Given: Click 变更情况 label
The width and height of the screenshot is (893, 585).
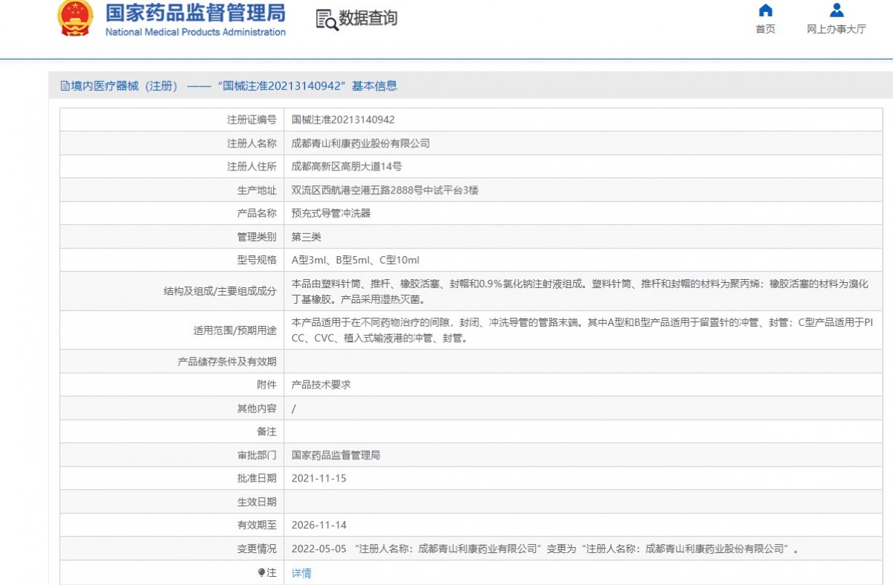Looking at the screenshot, I should tap(257, 549).
